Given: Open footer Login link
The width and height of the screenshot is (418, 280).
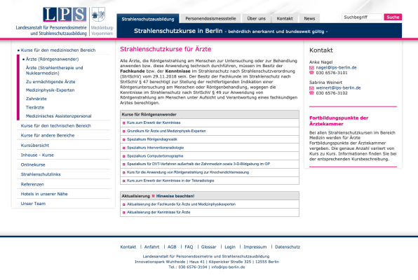Looking at the screenshot, I should click(230, 247).
